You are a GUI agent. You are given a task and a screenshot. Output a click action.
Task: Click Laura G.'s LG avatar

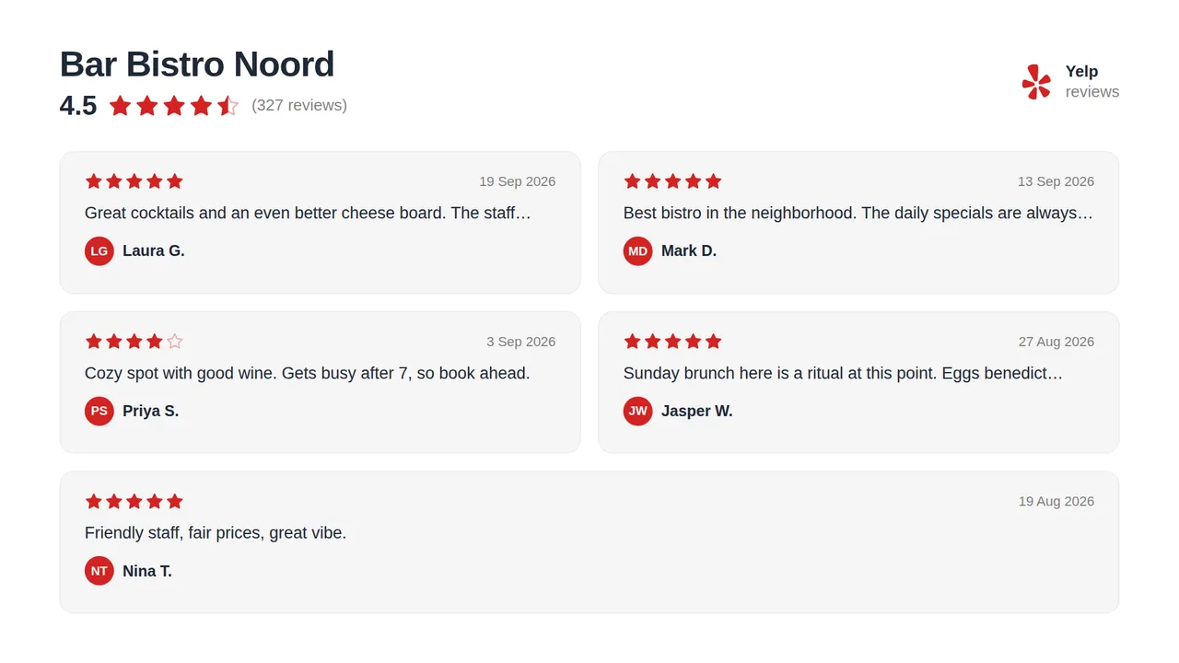99,250
